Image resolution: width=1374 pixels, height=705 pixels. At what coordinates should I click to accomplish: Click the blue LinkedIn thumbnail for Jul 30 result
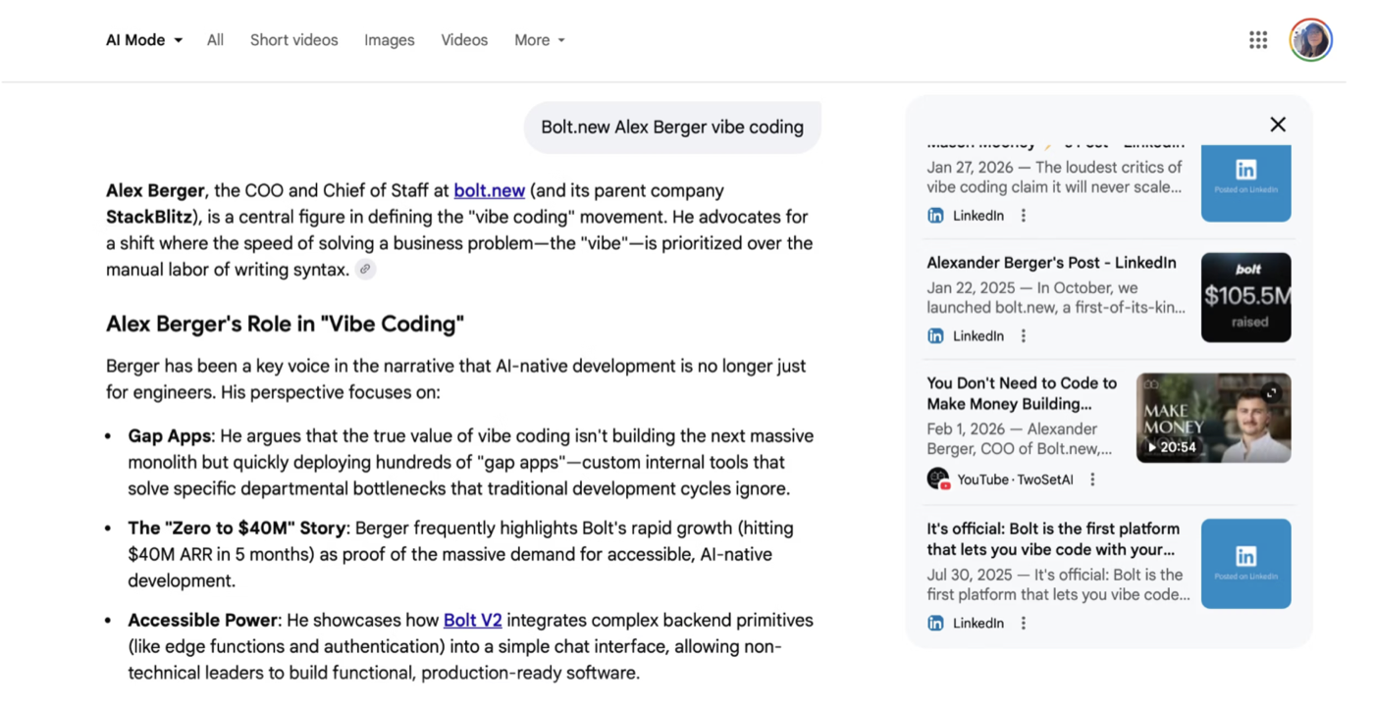[x=1245, y=564]
